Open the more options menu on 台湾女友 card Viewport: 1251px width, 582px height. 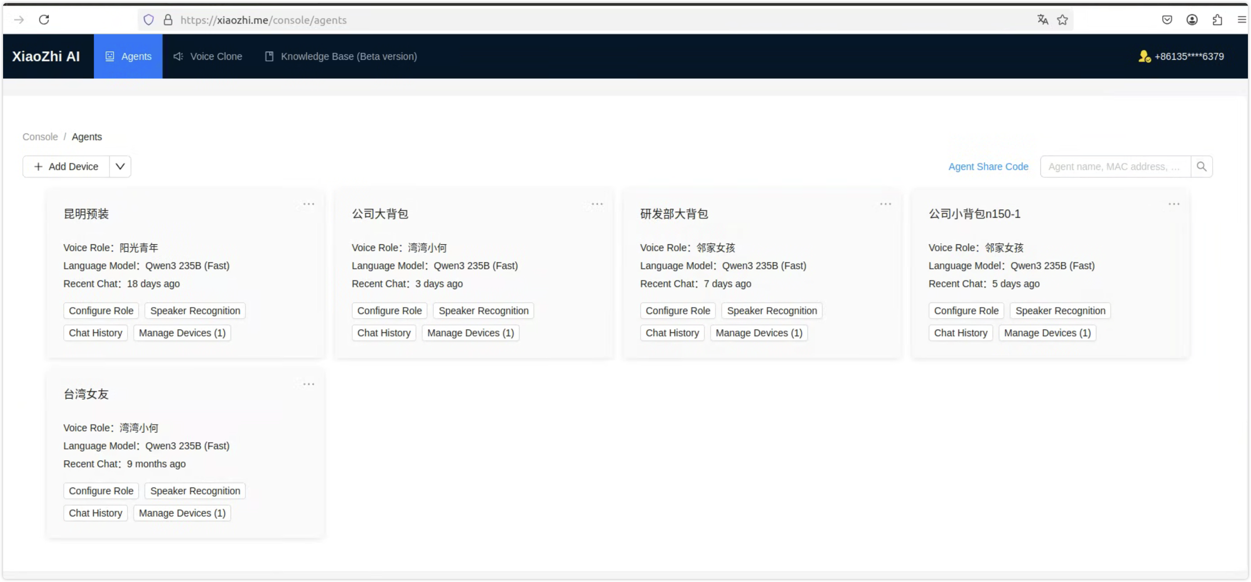pyautogui.click(x=309, y=384)
